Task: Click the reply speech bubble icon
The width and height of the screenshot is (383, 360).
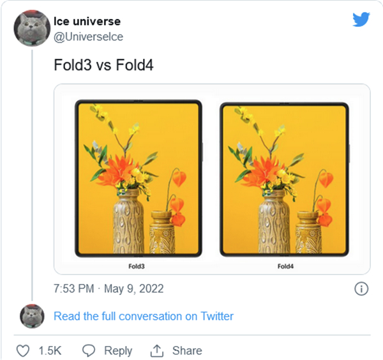Action: click(90, 350)
